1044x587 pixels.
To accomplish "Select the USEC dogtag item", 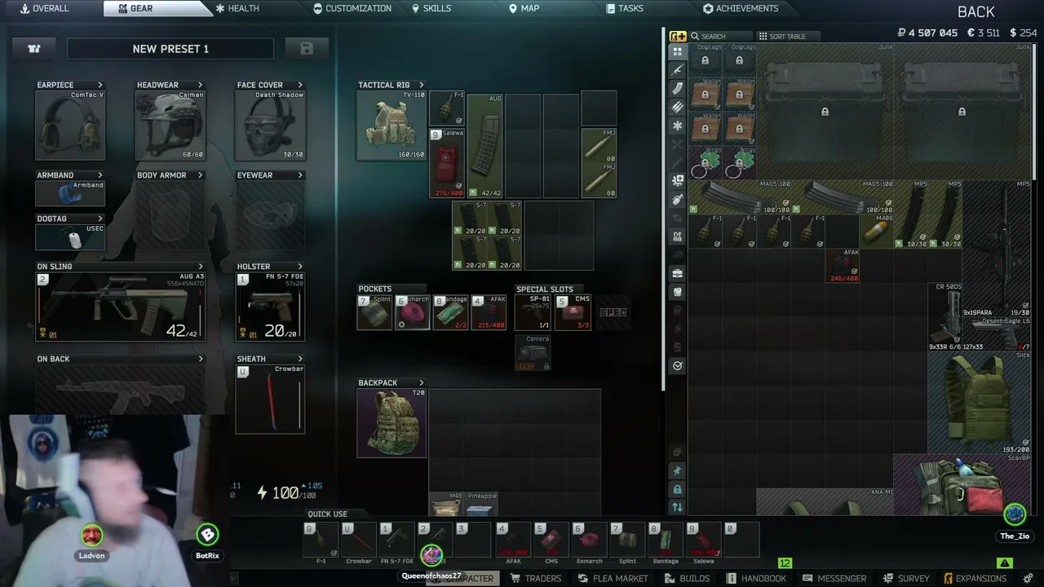I will coord(70,236).
